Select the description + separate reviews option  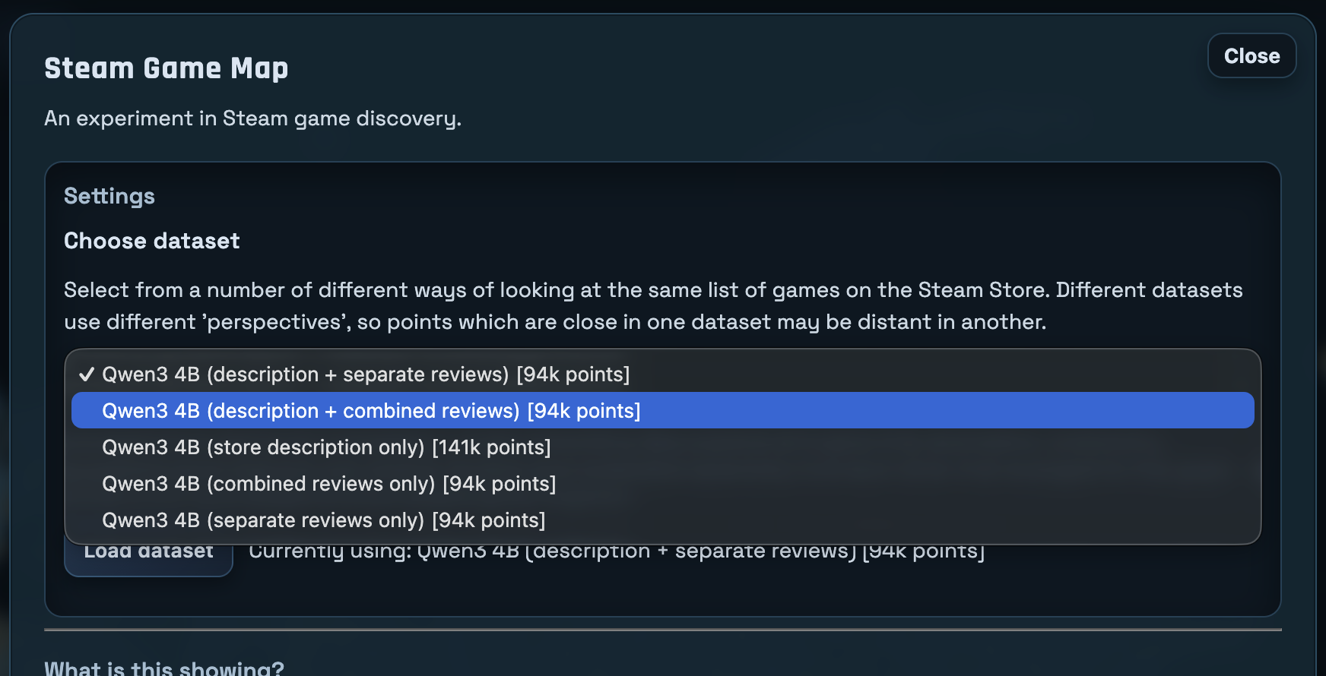click(366, 374)
